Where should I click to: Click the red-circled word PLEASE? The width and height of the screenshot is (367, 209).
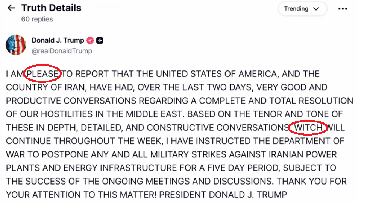click(x=43, y=74)
